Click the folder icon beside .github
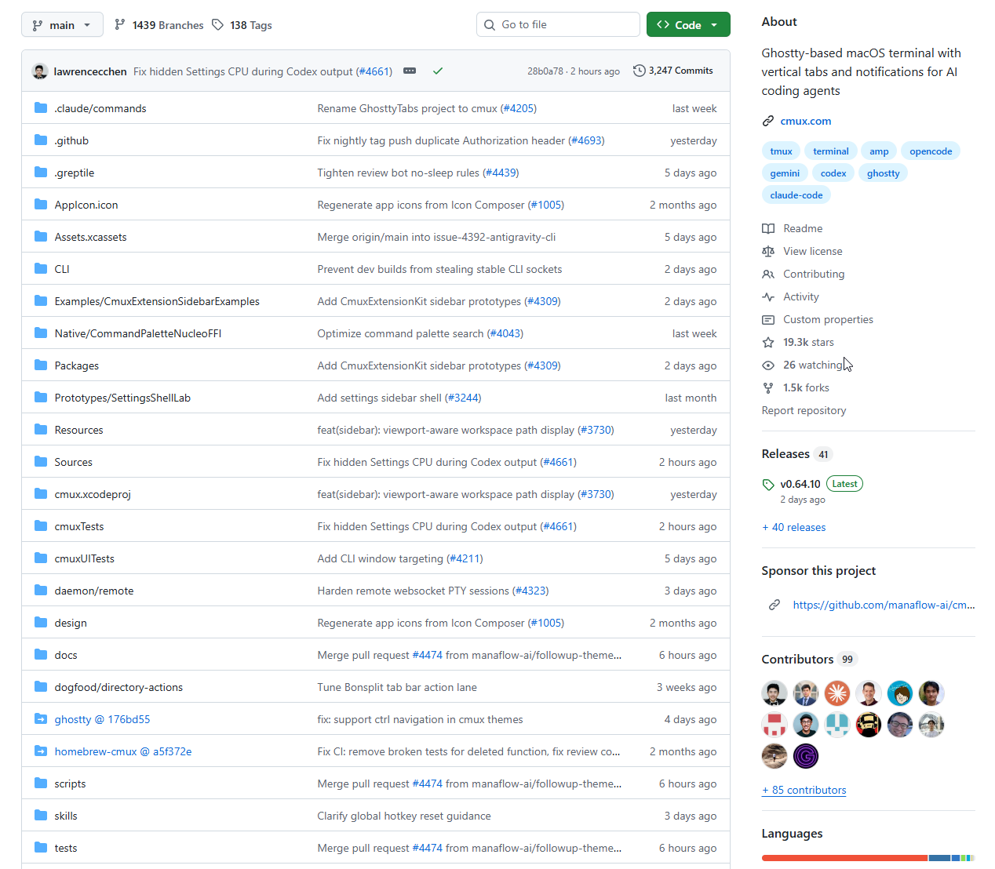This screenshot has height=869, width=995. 41,140
